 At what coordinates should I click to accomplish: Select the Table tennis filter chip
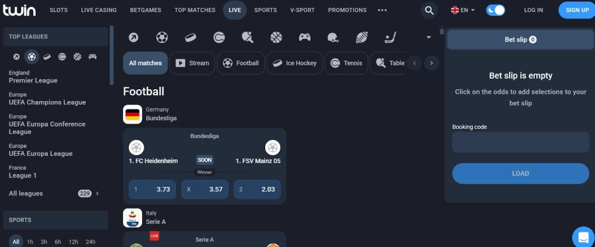pos(388,63)
